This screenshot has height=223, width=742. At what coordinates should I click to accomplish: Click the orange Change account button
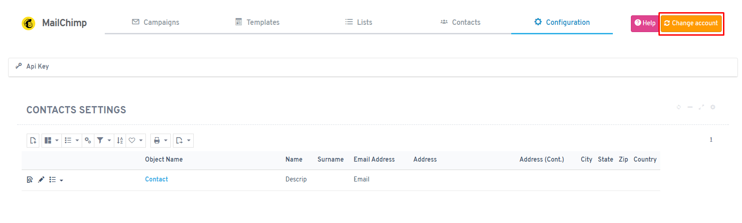pyautogui.click(x=691, y=23)
